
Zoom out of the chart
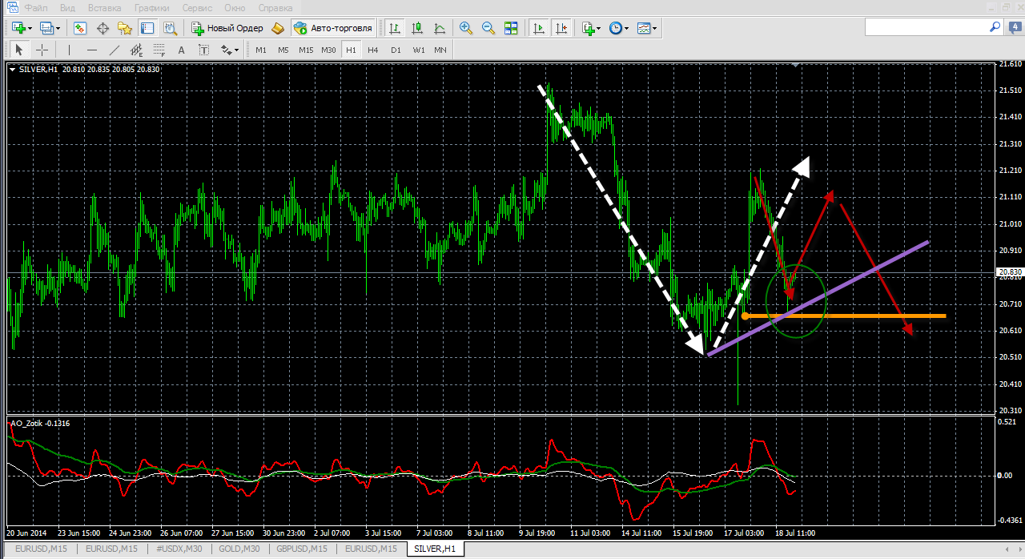pyautogui.click(x=488, y=28)
